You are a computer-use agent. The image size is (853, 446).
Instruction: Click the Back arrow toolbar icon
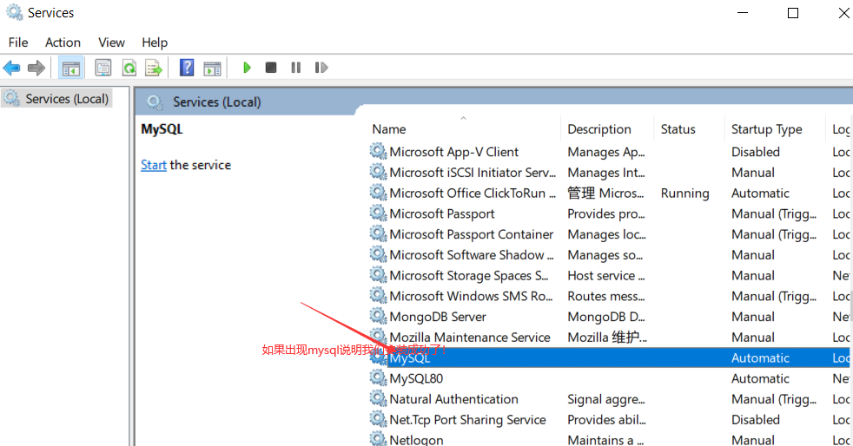(x=11, y=68)
